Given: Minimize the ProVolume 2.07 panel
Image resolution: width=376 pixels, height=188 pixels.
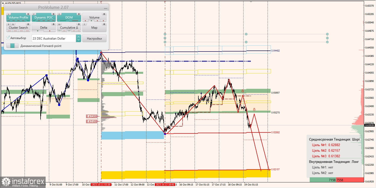Looking at the screenshot, I should pyautogui.click(x=106, y=8).
